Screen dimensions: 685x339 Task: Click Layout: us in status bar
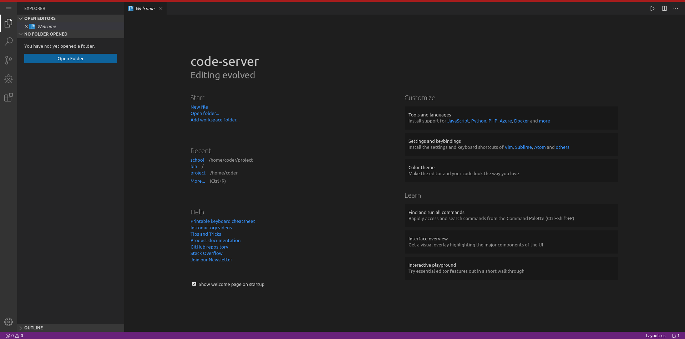655,335
